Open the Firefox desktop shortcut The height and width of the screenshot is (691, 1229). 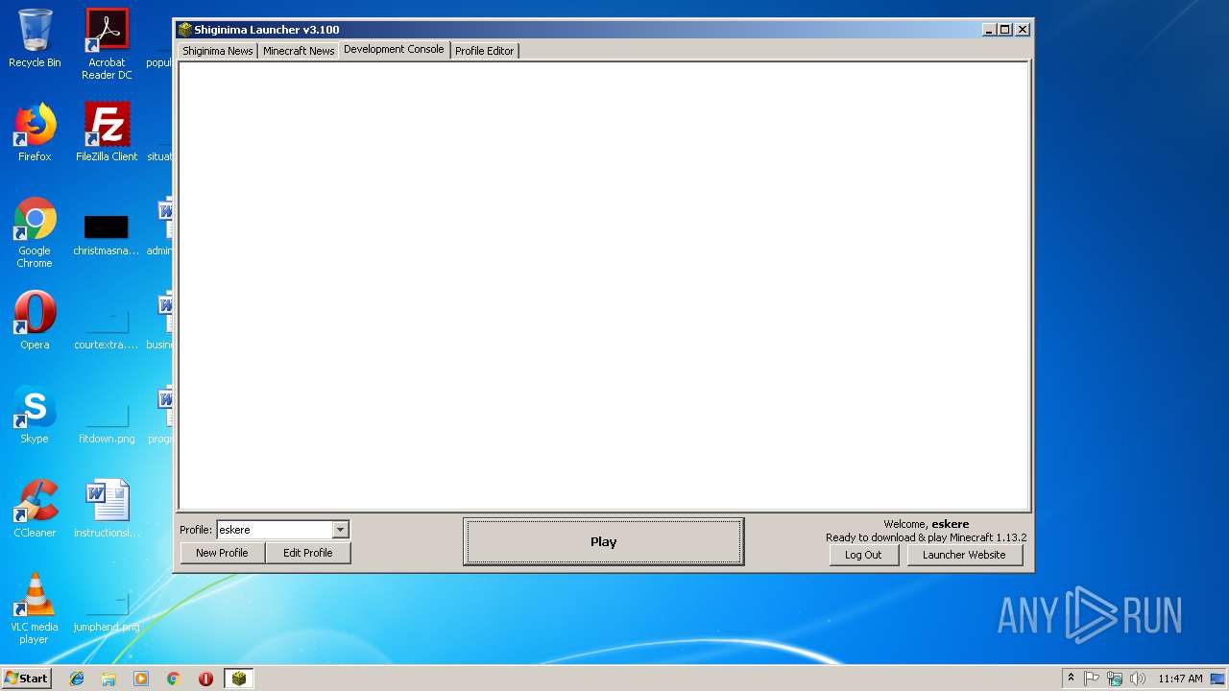pos(35,132)
